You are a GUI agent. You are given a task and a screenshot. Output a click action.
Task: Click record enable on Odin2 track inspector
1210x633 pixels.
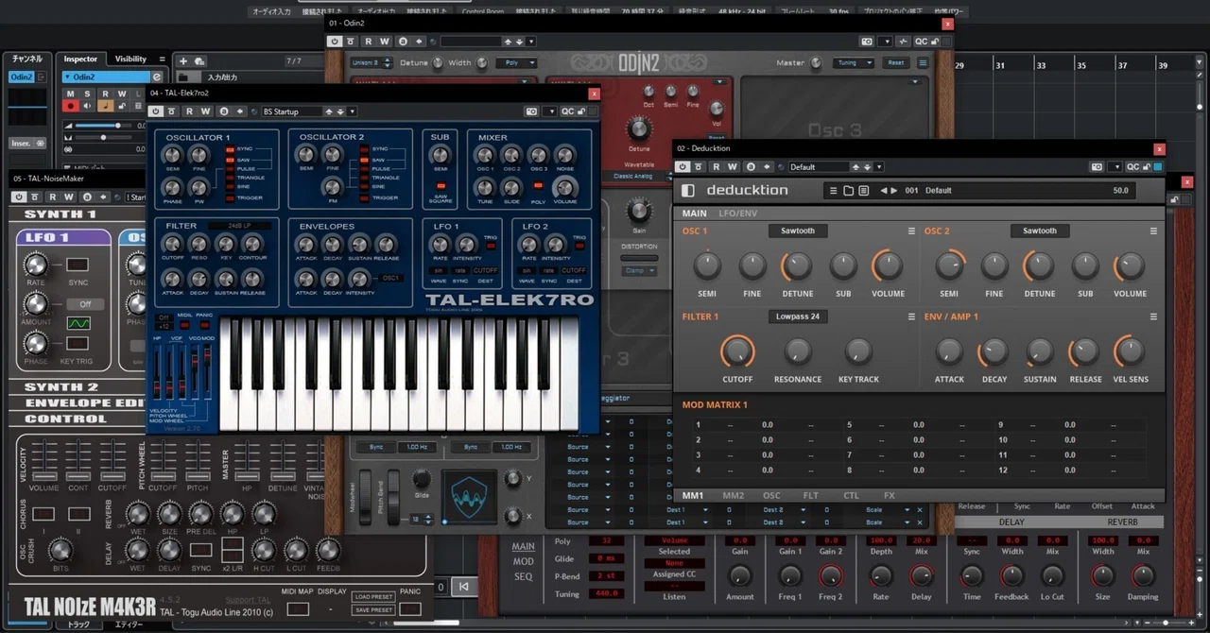70,106
